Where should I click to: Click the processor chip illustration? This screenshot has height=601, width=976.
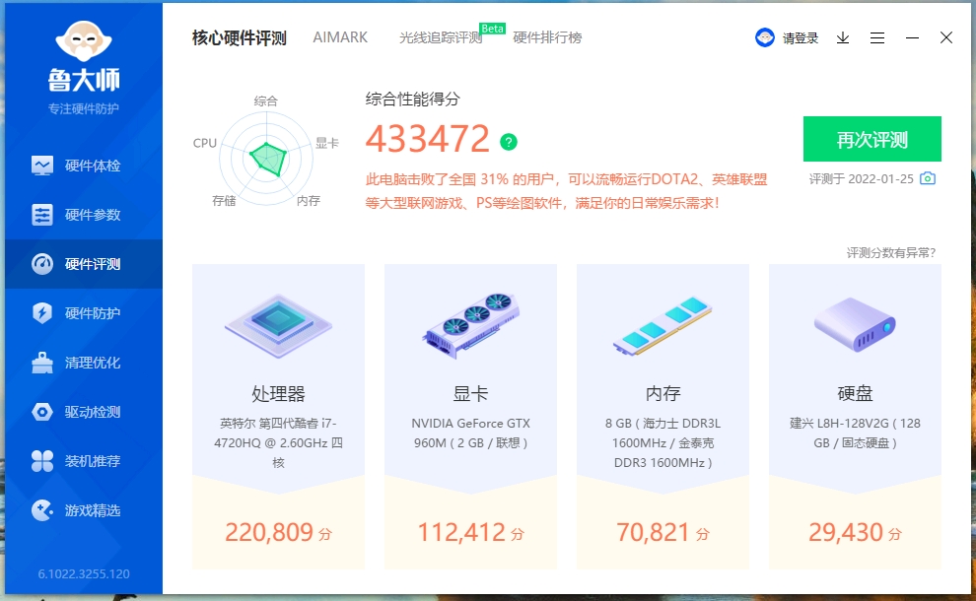pyautogui.click(x=278, y=325)
